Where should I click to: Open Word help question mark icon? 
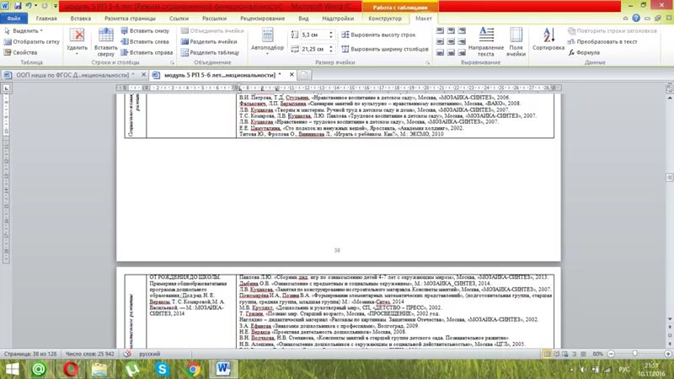click(x=636, y=18)
